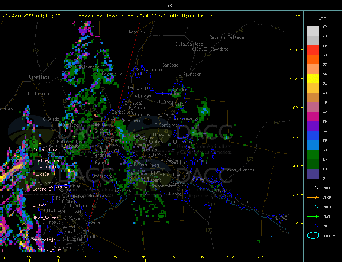Viewport: 342px width, 262px height.
Task: Click the Reserva_Telteca label
Action: click(226, 37)
